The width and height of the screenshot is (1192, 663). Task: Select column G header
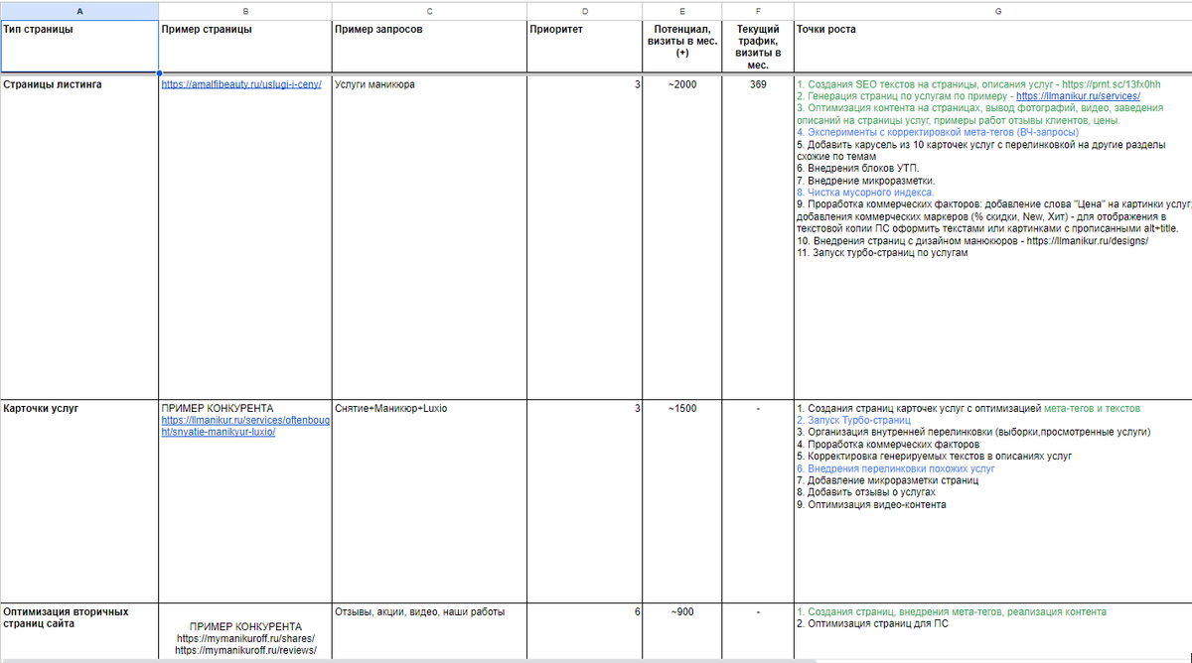[x=993, y=11]
